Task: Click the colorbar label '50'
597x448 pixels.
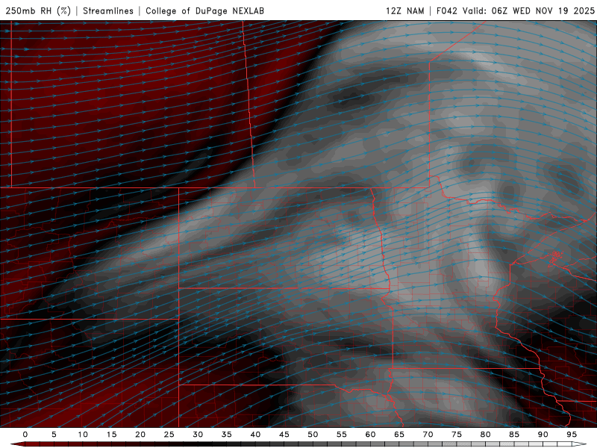Action: pos(313,435)
